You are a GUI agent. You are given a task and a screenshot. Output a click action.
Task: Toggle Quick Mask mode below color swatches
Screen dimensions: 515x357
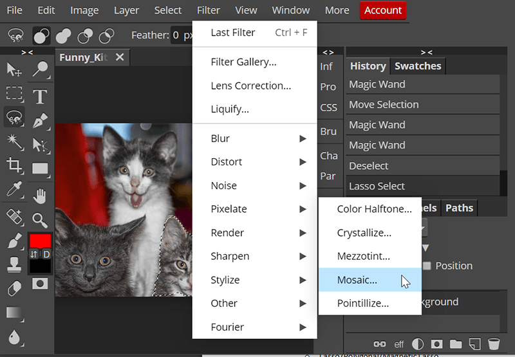pyautogui.click(x=40, y=283)
